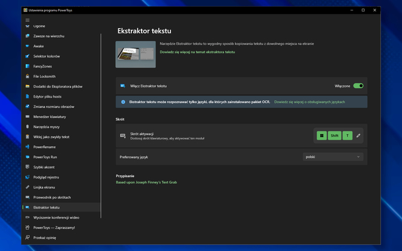Image resolution: width=402 pixels, height=251 pixels.
Task: Open Based upon Joseph Finney's Text Grab link
Action: coord(146,182)
